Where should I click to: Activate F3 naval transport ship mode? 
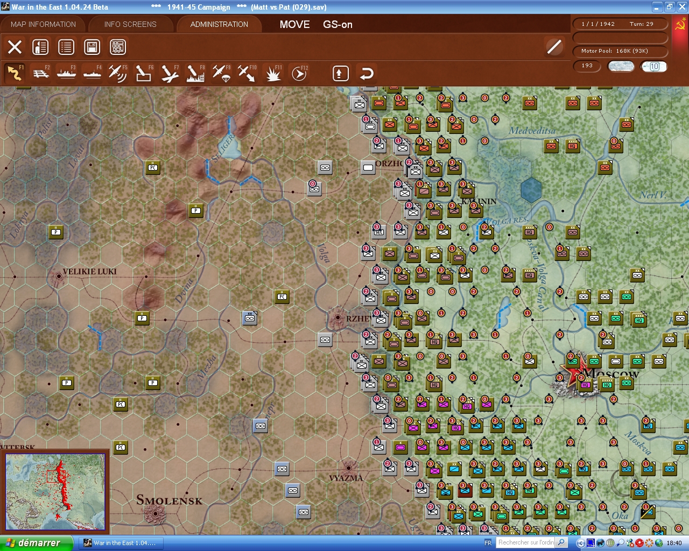[x=67, y=73]
